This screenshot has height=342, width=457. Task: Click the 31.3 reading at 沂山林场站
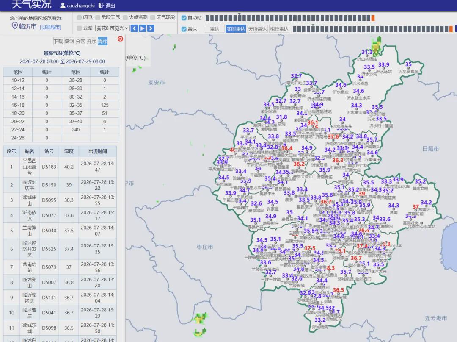pos(367,52)
